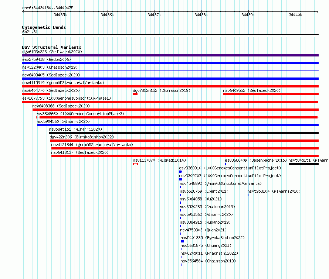The height and width of the screenshot is (279, 329).
Task: Select the nsv4548892 gnomADStructuralVariants label
Action: 221,183
